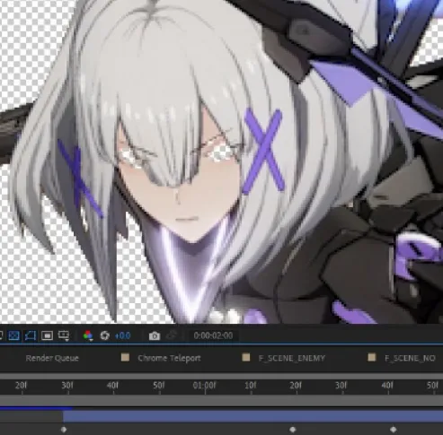Click the +0.0 exposure value

(x=122, y=335)
